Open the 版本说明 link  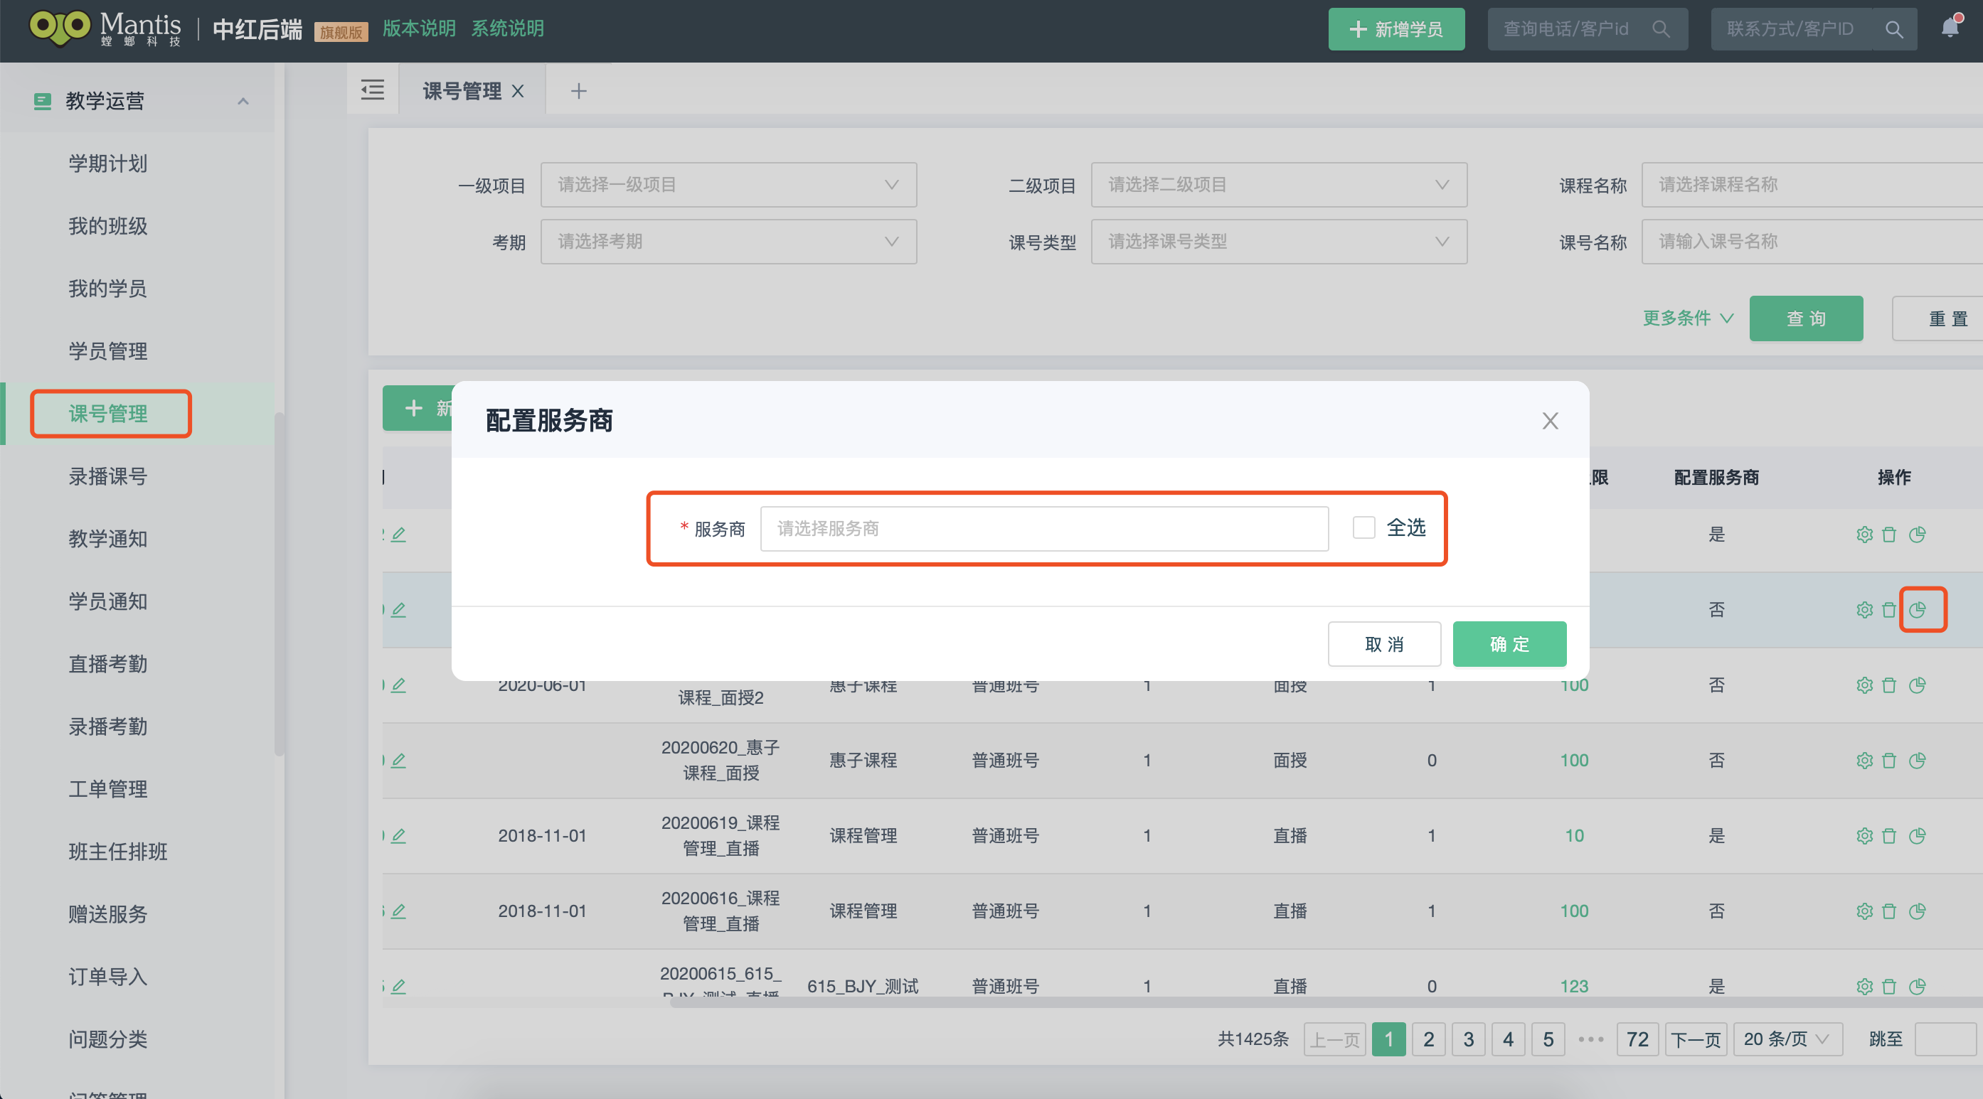click(x=419, y=29)
